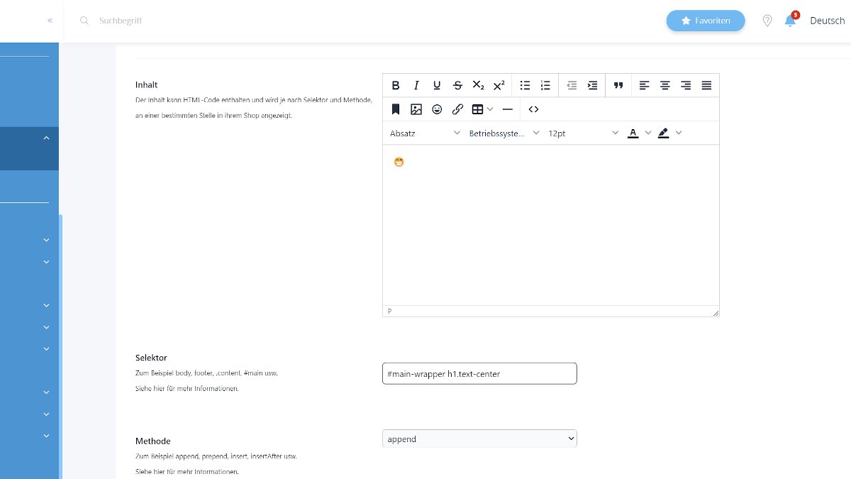851x479 pixels.
Task: Toggle italic formatting in editor
Action: (x=416, y=85)
